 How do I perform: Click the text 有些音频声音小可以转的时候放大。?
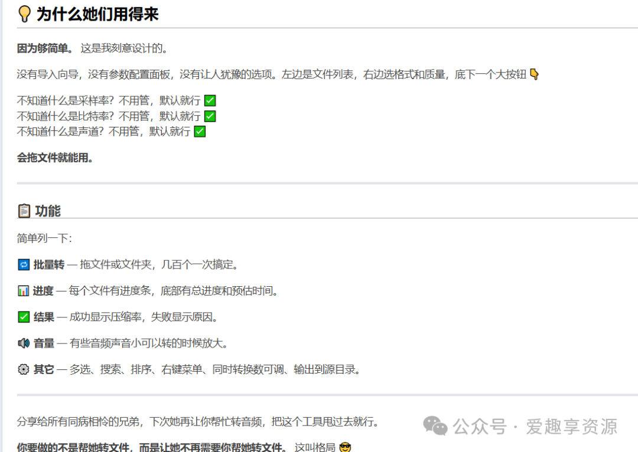pos(149,343)
